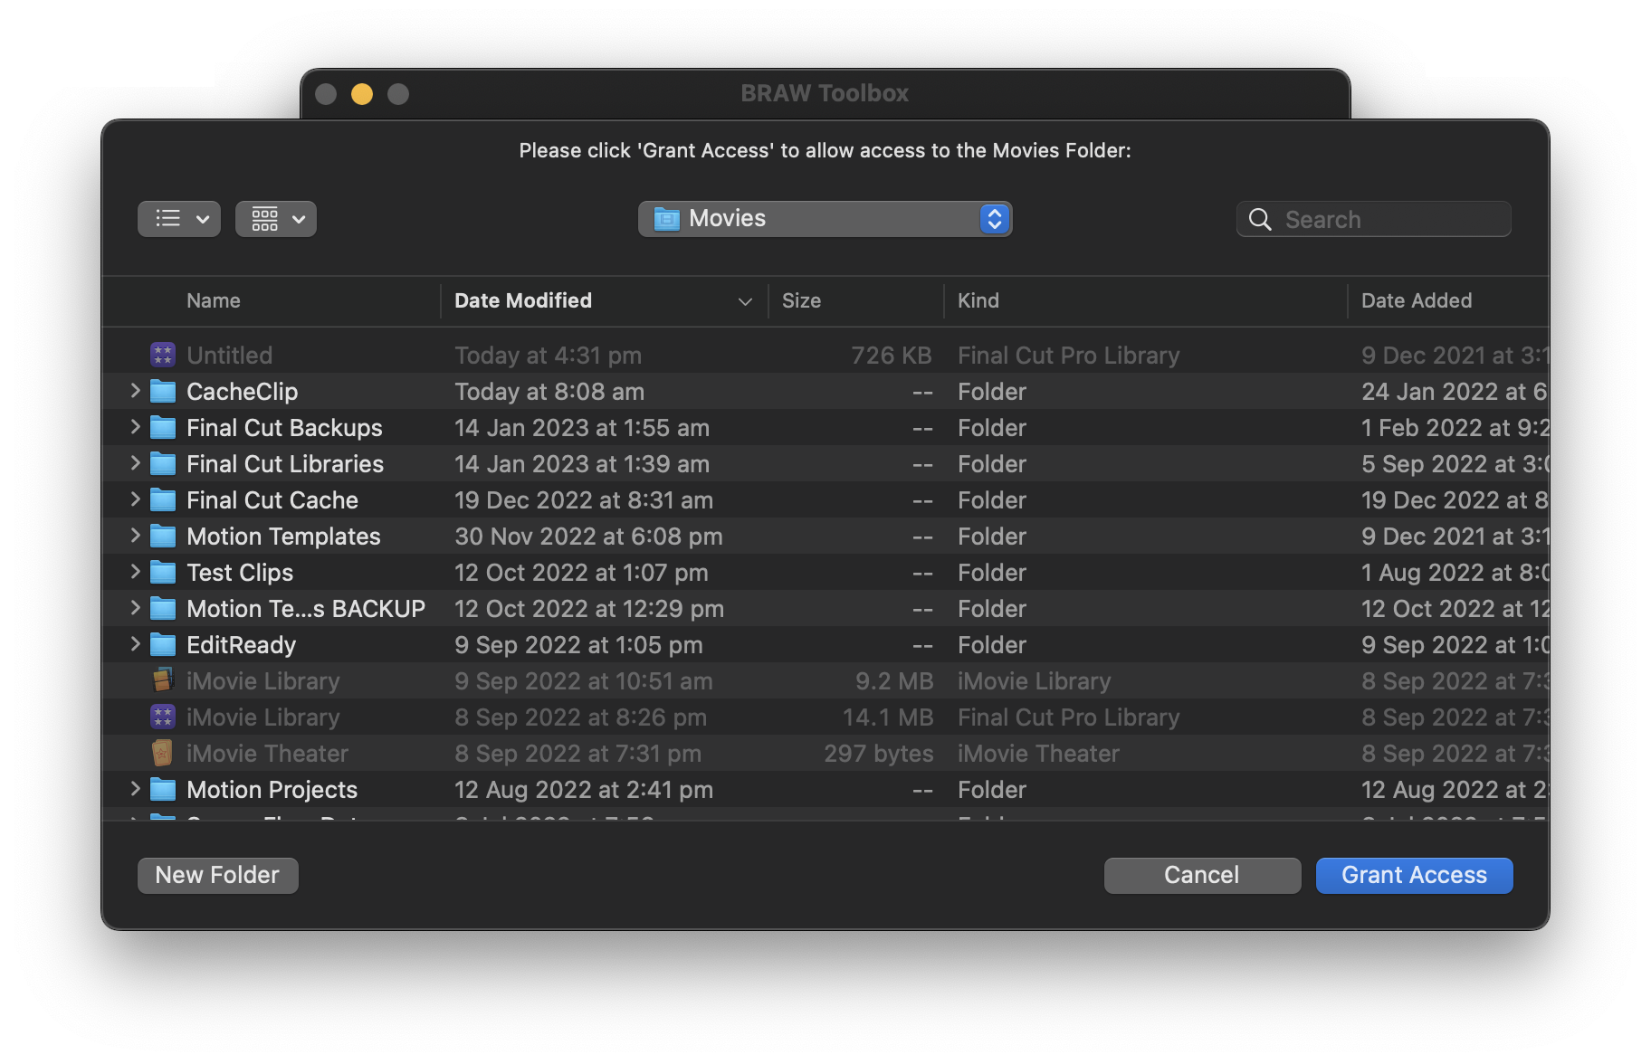1651x1064 pixels.
Task: Click the Test Clips folder icon
Action: pyautogui.click(x=163, y=573)
